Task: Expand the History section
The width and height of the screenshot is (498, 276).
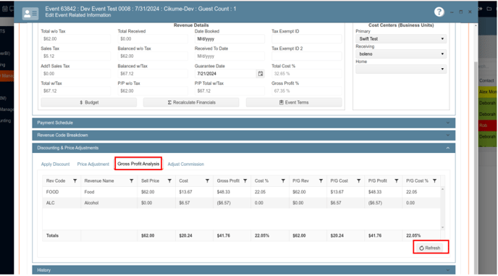Action: 244,270
